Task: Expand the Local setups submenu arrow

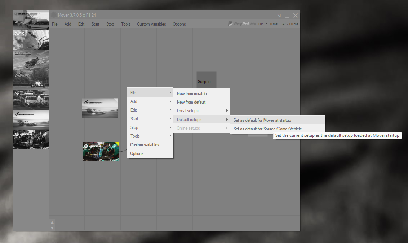Action: pyautogui.click(x=227, y=111)
